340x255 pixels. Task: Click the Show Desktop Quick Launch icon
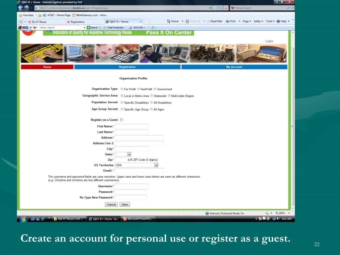(33, 219)
